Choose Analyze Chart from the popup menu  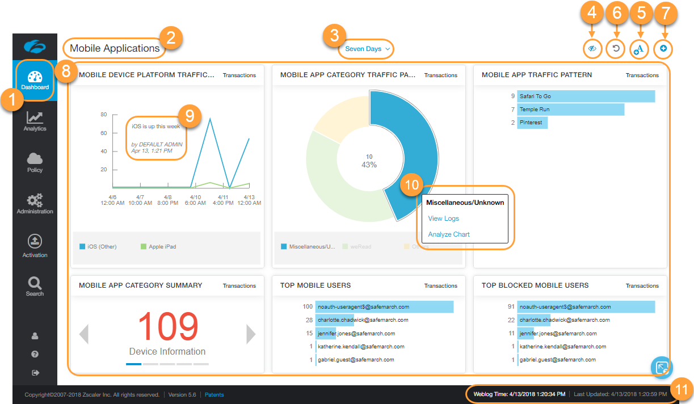(449, 234)
